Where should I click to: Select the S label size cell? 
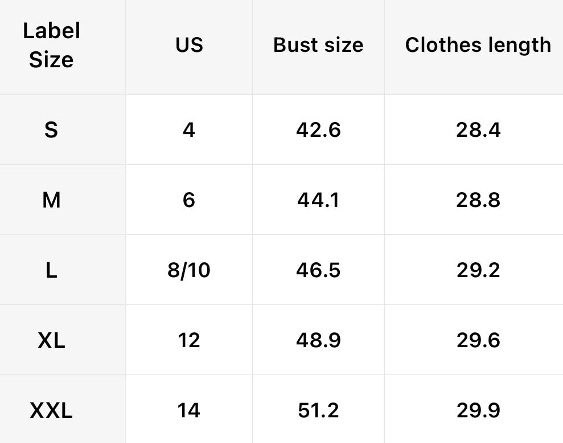pos(51,130)
